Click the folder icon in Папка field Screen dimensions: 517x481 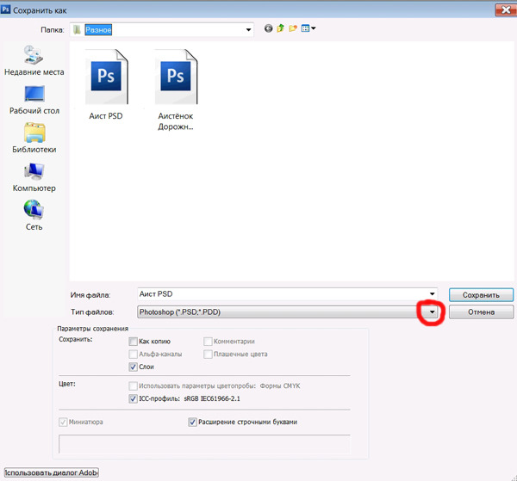[x=78, y=29]
